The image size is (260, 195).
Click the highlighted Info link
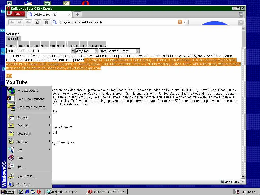[x=9, y=76]
